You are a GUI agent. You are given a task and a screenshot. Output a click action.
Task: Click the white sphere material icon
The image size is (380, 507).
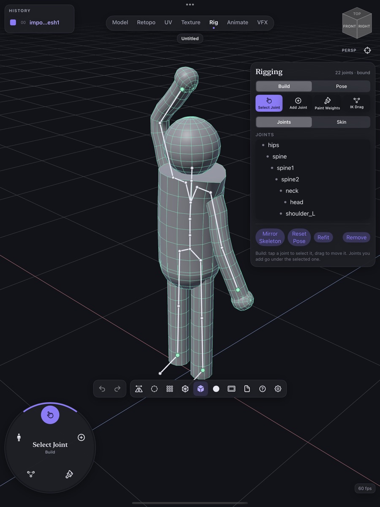(x=216, y=389)
